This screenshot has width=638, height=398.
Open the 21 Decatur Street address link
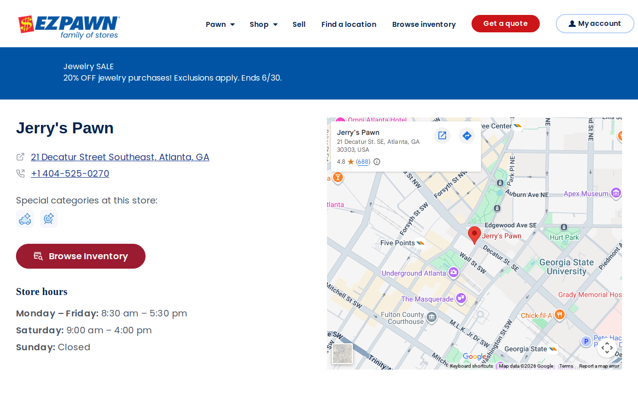point(120,157)
